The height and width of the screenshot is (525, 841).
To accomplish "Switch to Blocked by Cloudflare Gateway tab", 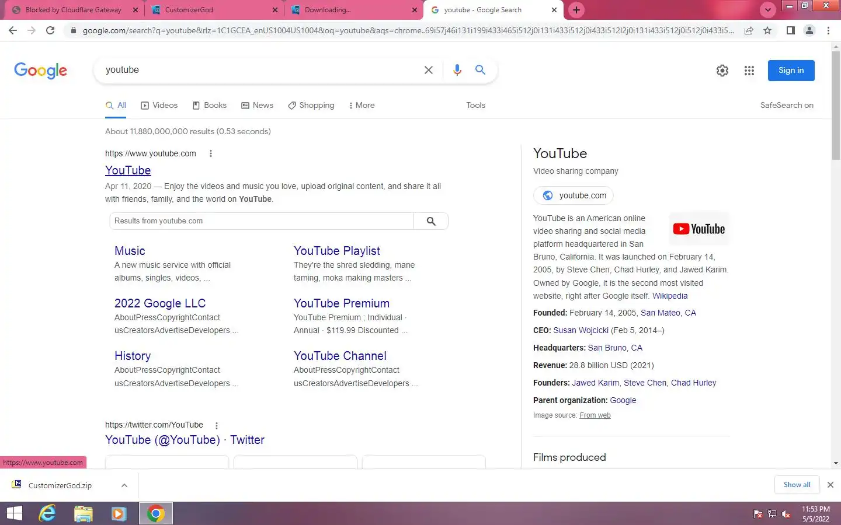I will tap(74, 10).
